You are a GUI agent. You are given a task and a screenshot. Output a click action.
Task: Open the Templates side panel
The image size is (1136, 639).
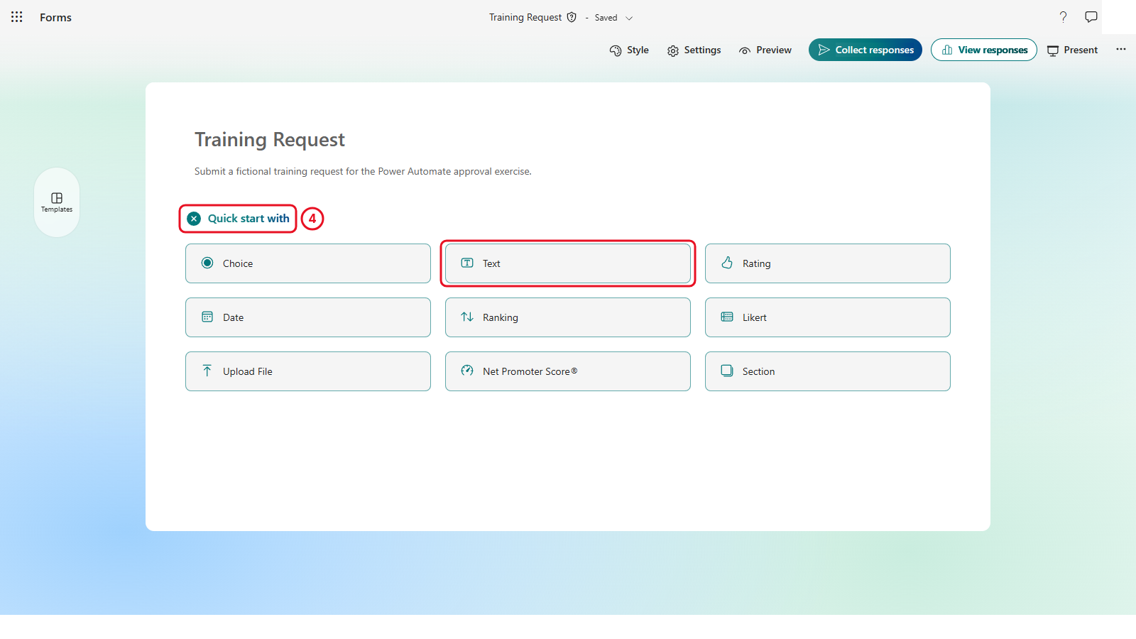coord(57,202)
